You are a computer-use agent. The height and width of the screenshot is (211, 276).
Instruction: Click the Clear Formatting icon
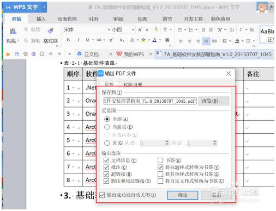click(x=156, y=29)
